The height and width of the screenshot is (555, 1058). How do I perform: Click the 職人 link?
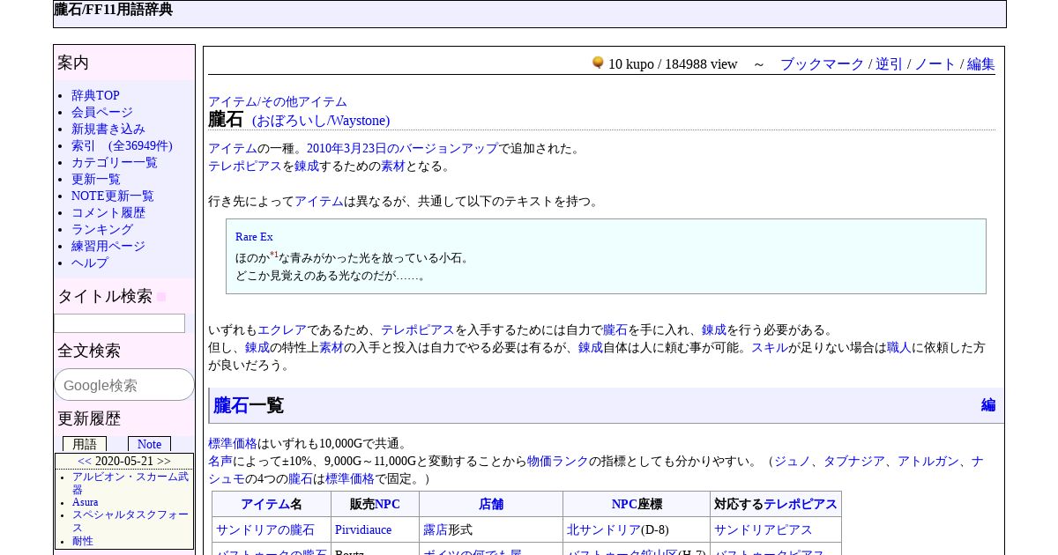click(x=899, y=348)
